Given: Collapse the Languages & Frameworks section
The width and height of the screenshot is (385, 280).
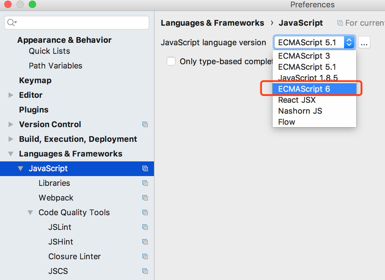Looking at the screenshot, I should pyautogui.click(x=11, y=154).
